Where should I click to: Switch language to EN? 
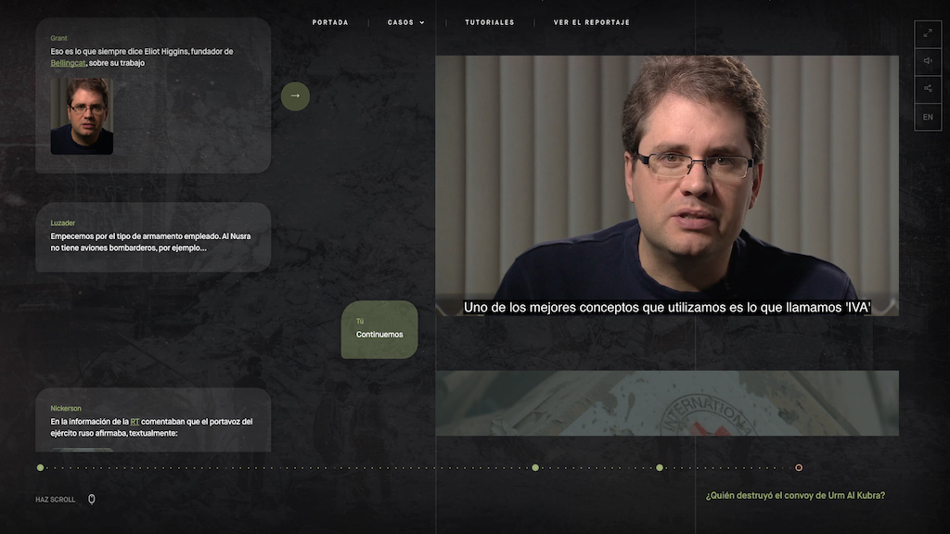click(x=928, y=117)
